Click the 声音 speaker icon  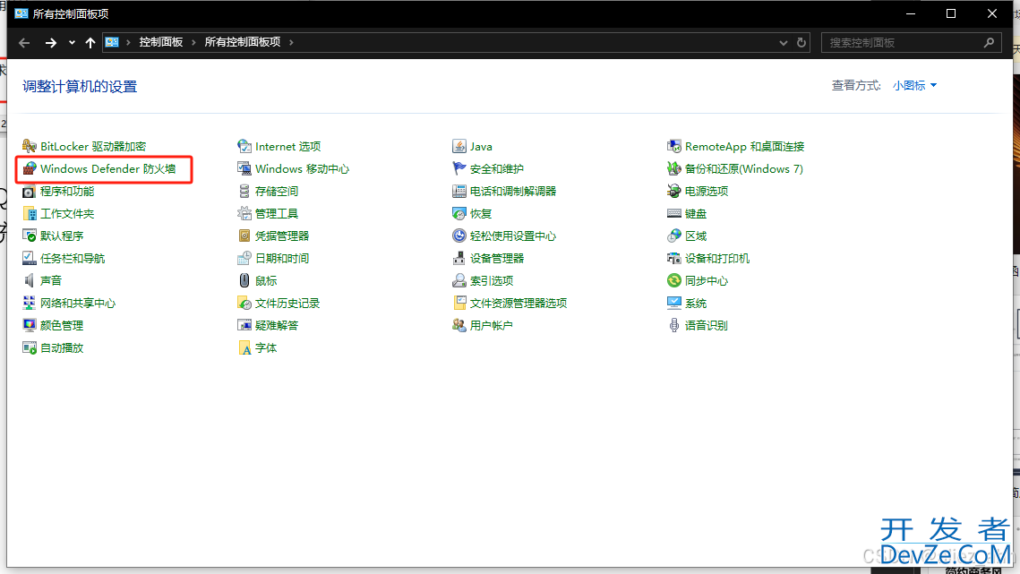tap(30, 280)
